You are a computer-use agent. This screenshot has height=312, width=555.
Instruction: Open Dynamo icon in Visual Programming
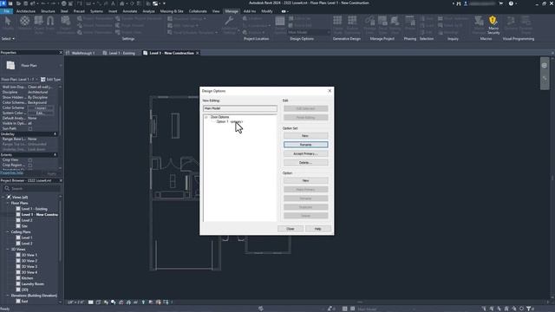pyautogui.click(x=511, y=21)
